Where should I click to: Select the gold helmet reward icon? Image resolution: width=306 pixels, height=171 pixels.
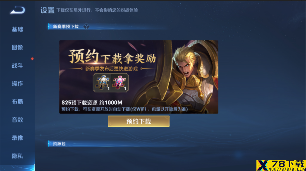point(102,83)
